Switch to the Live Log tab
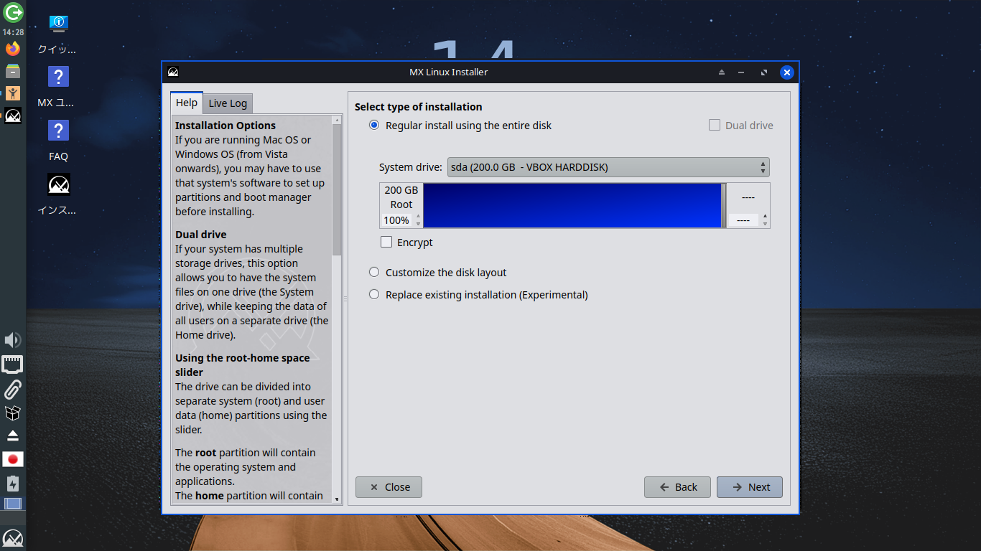 point(228,103)
